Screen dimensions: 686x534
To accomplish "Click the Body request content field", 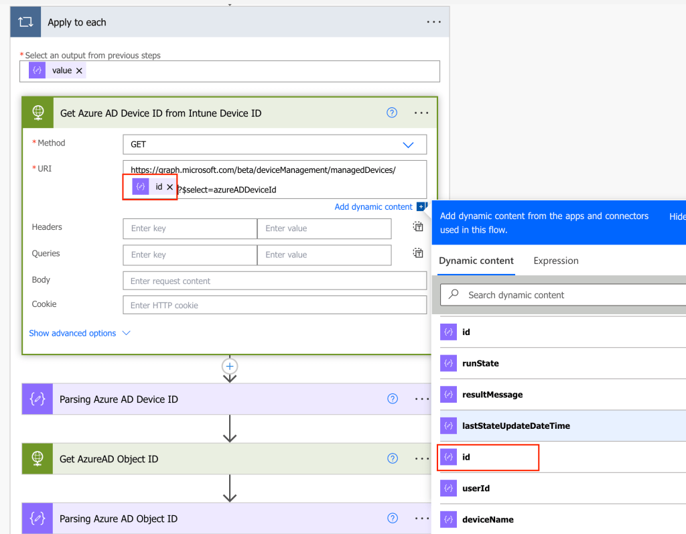I will [x=274, y=281].
